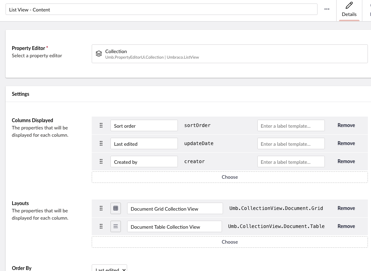Remove the sortOrder column
This screenshot has height=271, width=371.
pos(346,125)
